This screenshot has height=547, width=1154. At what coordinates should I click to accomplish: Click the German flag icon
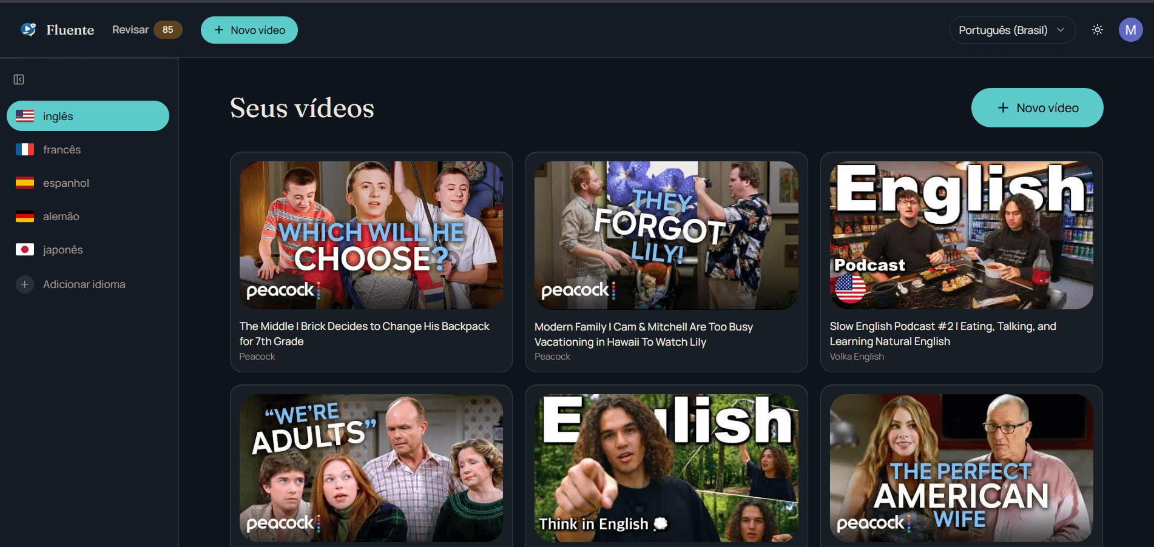[25, 216]
